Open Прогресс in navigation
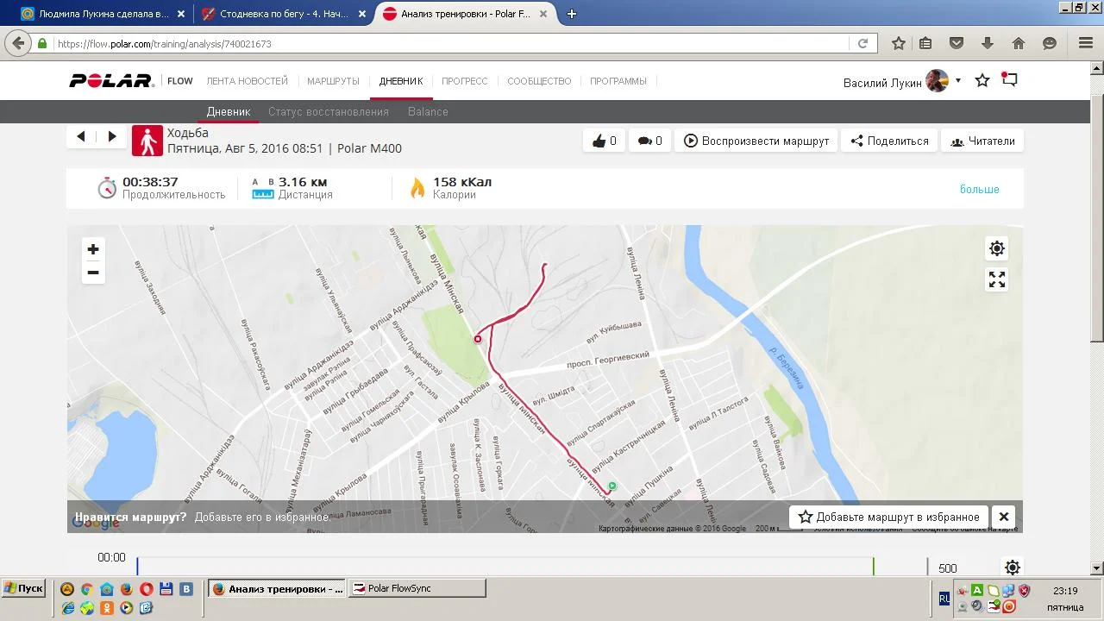 click(x=465, y=81)
